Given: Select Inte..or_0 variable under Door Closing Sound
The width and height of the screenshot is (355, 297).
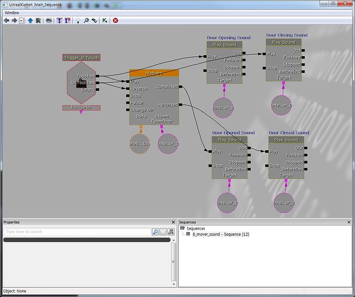Looking at the screenshot, I should pos(282,105).
